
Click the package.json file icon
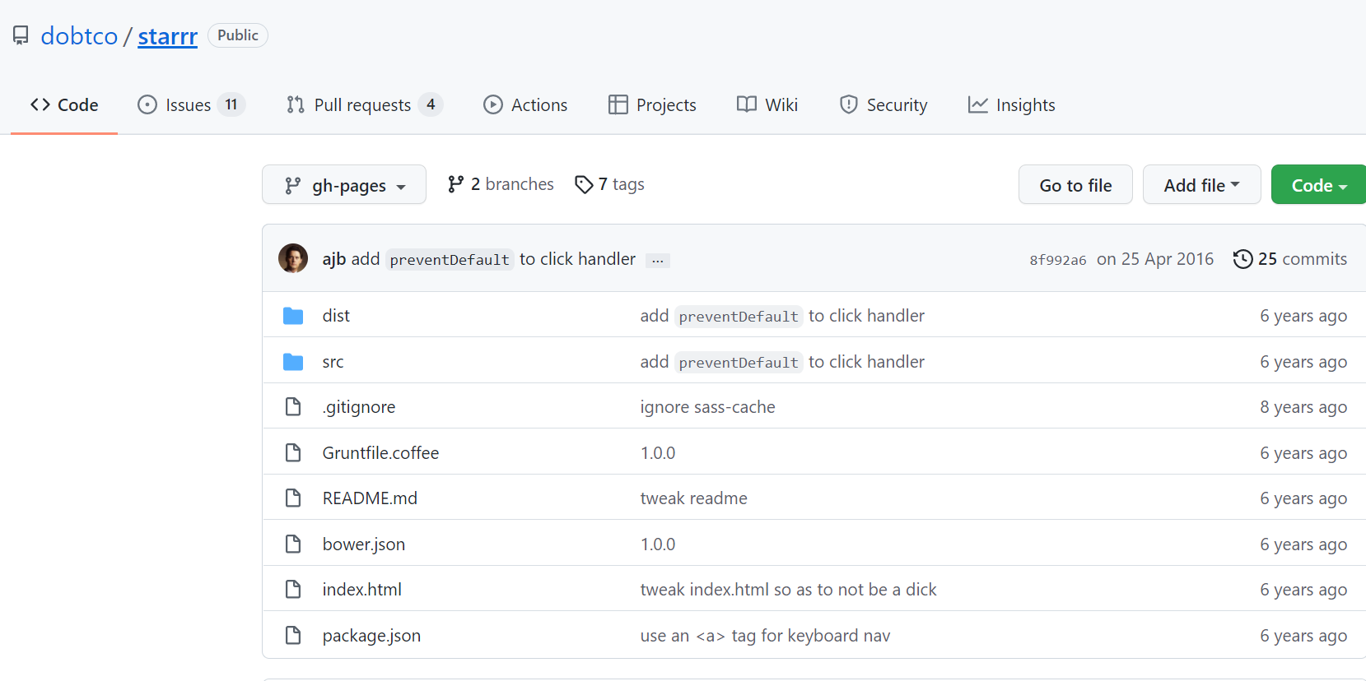coord(293,636)
